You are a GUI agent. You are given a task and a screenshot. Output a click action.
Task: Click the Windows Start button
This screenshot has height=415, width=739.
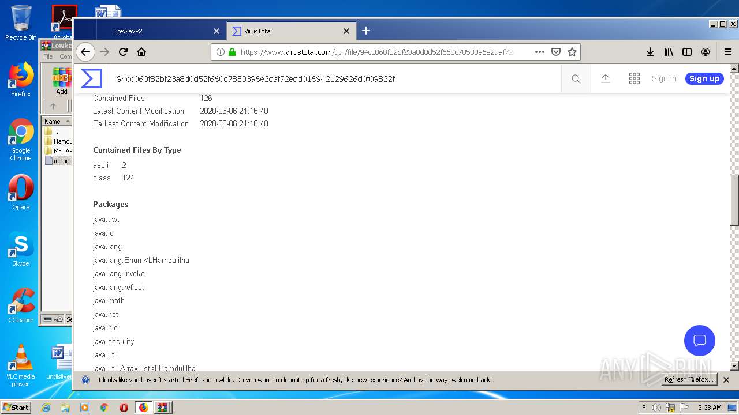(16, 407)
